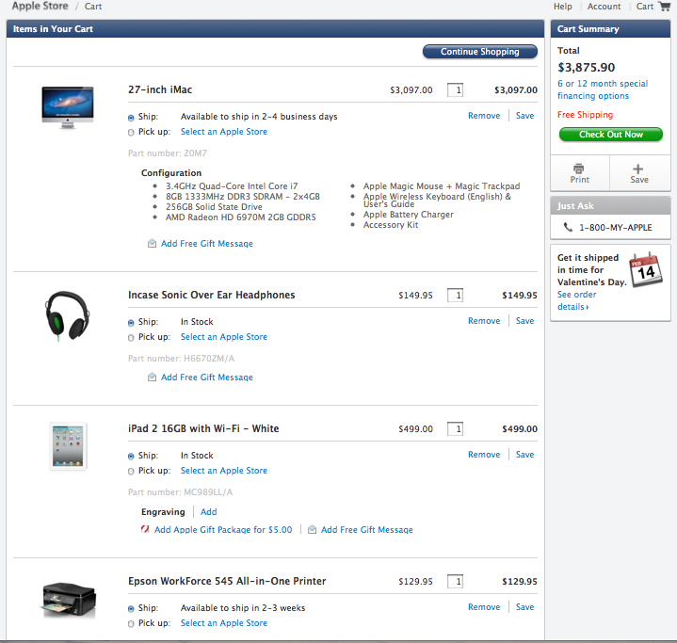Select Ship option for Epson printer
This screenshot has height=643, width=677.
(x=131, y=608)
